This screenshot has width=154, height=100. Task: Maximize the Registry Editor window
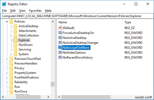[x=136, y=4]
